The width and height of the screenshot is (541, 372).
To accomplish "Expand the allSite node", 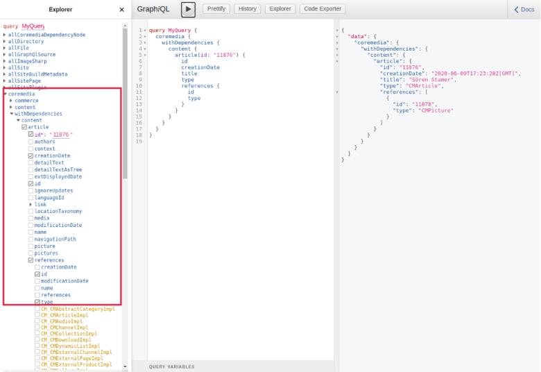I will (4, 68).
